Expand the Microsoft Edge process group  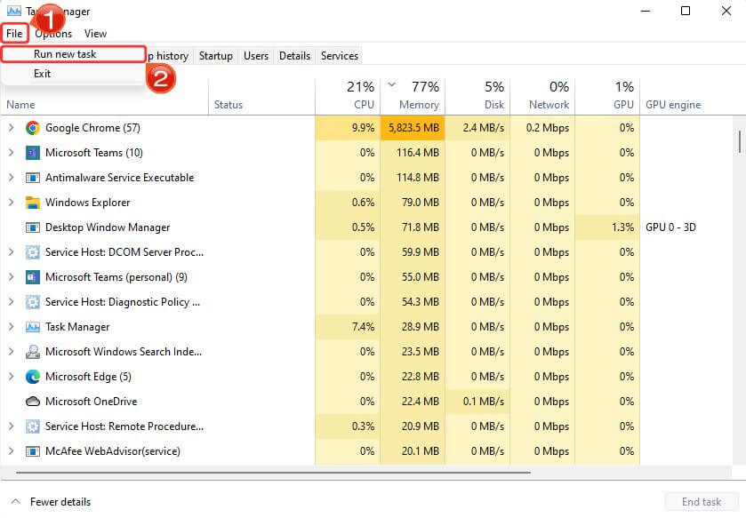coord(12,376)
